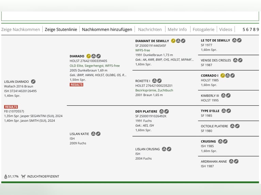Click the gold icon next to Diarado
The image size is (261, 195).
[89, 56]
